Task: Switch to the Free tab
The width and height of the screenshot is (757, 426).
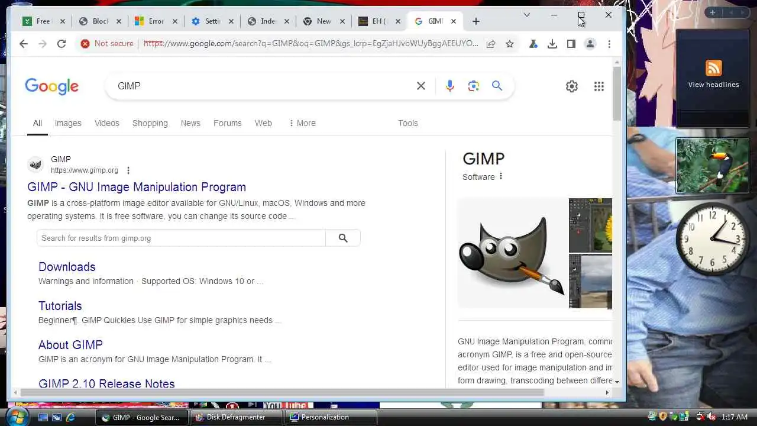Action: tap(43, 21)
